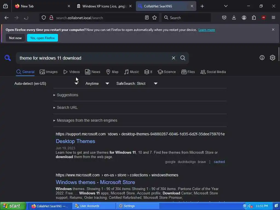Select the General search category
The height and width of the screenshot is (210, 280).
click(x=25, y=72)
